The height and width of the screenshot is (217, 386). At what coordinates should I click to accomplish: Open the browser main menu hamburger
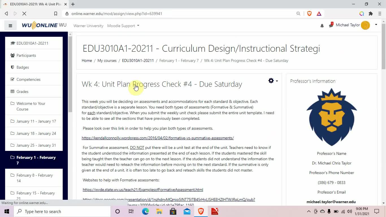[380, 14]
